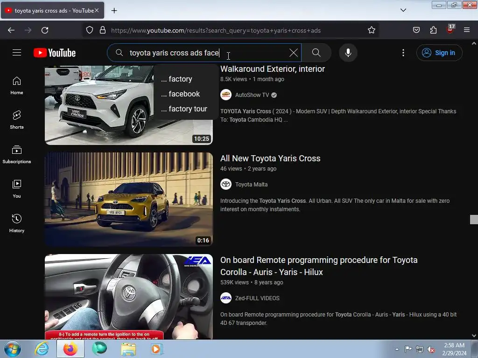
Task: Open the green globe browser taskbar icon
Action: pyautogui.click(x=99, y=349)
